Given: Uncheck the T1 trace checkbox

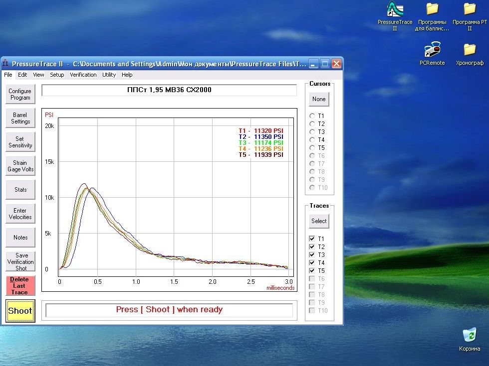Looking at the screenshot, I should [x=312, y=239].
